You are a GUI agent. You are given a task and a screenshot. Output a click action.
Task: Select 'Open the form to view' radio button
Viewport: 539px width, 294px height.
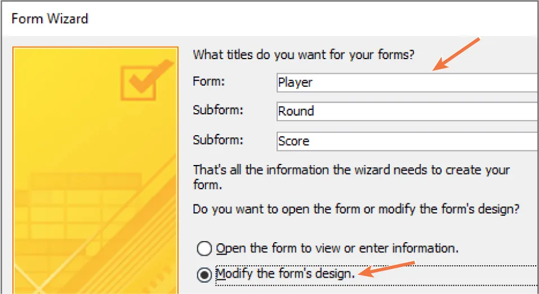pos(205,248)
